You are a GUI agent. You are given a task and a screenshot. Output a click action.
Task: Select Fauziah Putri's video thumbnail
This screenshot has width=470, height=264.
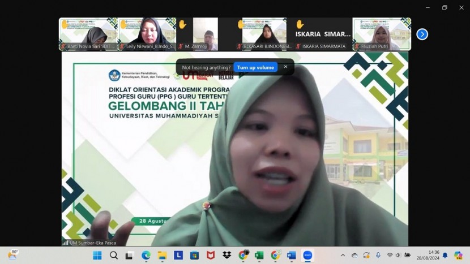pyautogui.click(x=382, y=34)
